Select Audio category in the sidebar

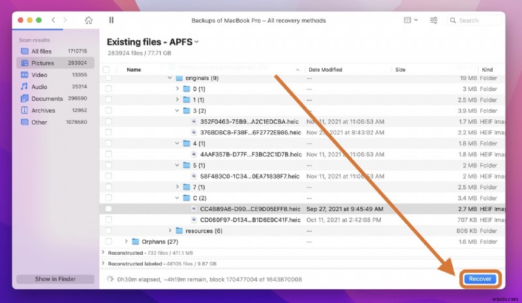[x=55, y=87]
